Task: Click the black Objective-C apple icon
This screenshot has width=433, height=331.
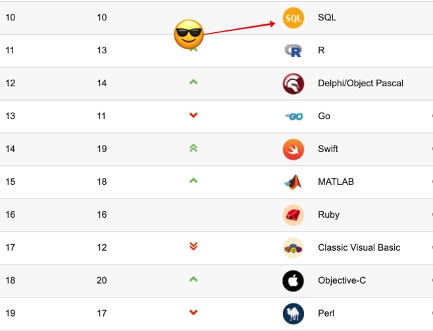Action: (x=293, y=281)
